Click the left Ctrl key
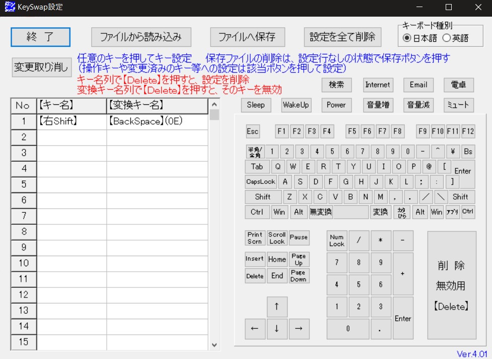This screenshot has height=359, width=492. pos(257,212)
